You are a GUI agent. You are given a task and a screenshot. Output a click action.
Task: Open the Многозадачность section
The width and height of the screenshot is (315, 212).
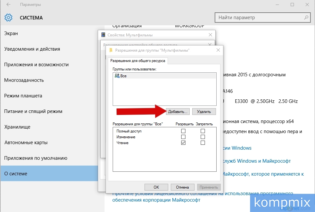coord(49,80)
